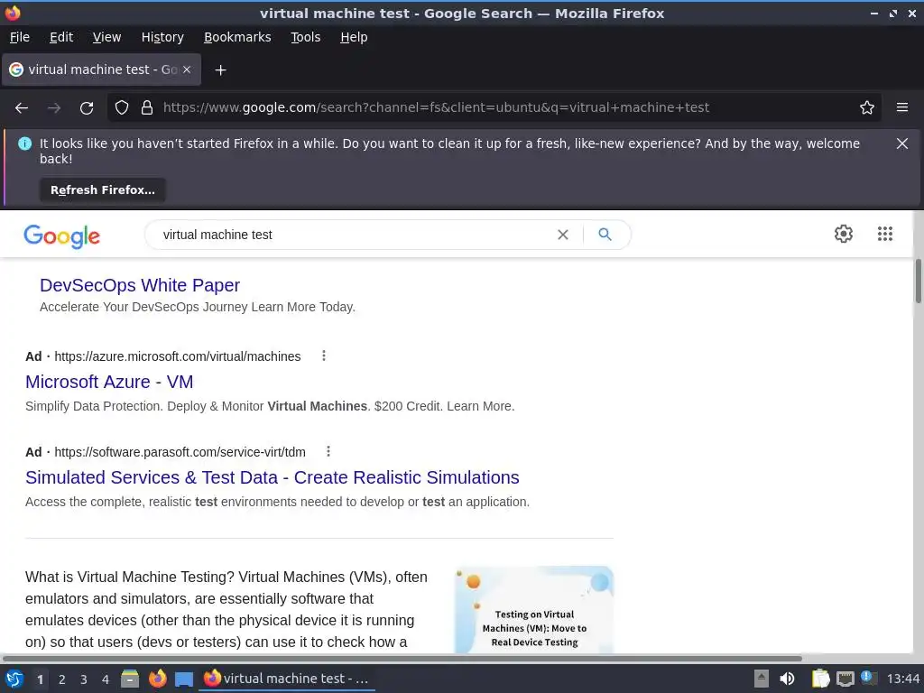The height and width of the screenshot is (693, 924).
Task: Clear the Google search box text
Action: click(x=563, y=235)
